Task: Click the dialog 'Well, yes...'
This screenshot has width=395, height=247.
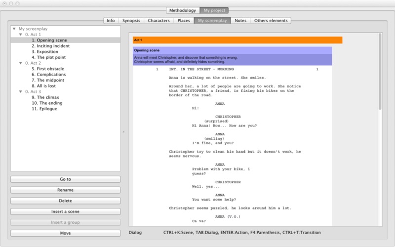Action: [206, 187]
